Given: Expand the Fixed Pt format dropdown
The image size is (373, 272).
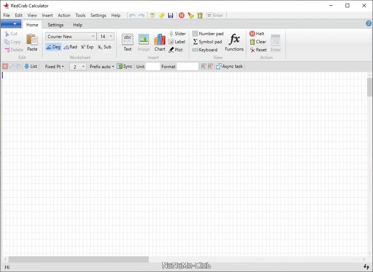Looking at the screenshot, I should (x=55, y=67).
